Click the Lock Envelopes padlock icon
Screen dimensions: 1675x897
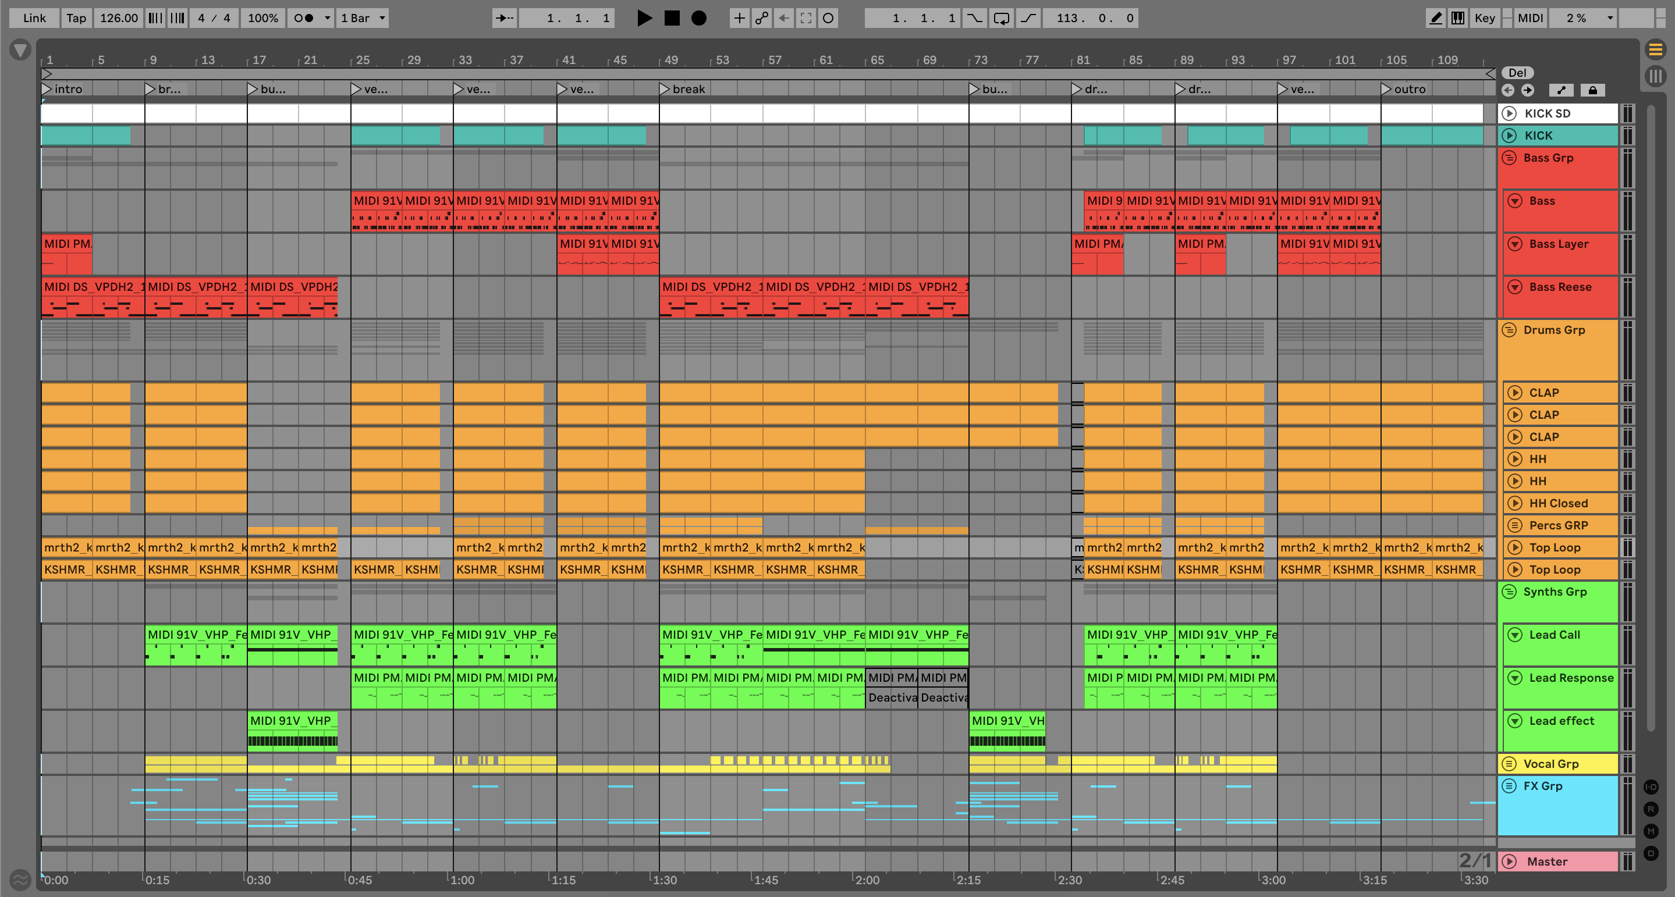1592,90
